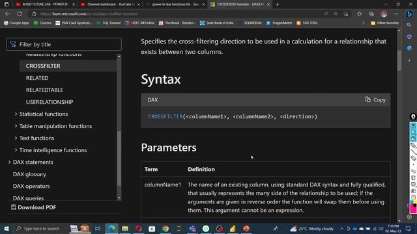This screenshot has height=234, width=417.
Task: Expand Statistical functions in sidebar
Action: (16, 114)
